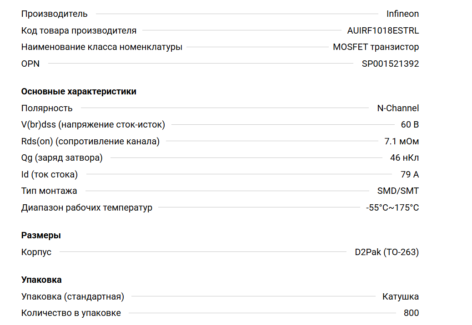
Task: Click the V(br)dss parameter label
Action: pyautogui.click(x=93, y=124)
